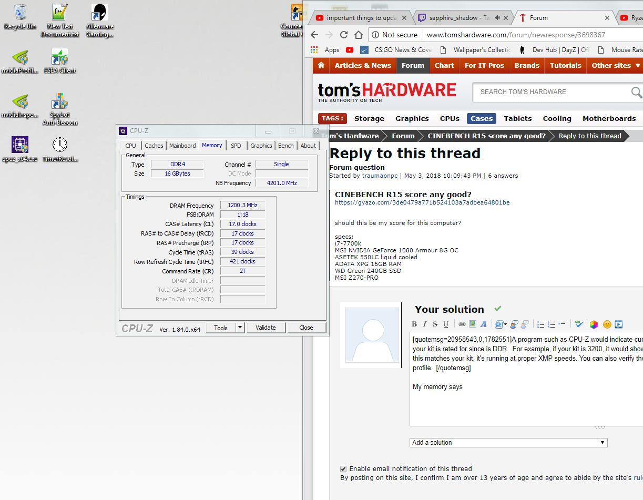Switch to Caches tab in CPU-Z
This screenshot has height=500, width=643.
point(154,146)
